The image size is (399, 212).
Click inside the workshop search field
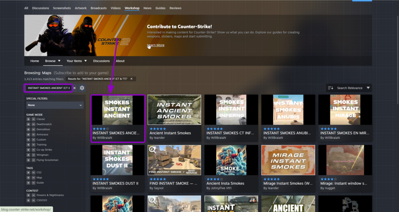point(48,88)
